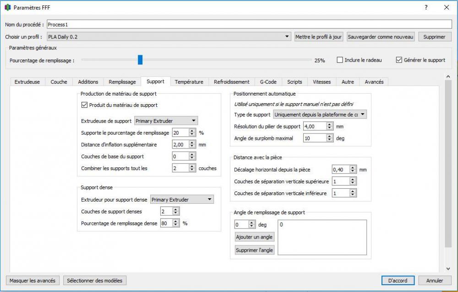The height and width of the screenshot is (292, 458).
Task: Open the Avancés tab
Action: 374,82
